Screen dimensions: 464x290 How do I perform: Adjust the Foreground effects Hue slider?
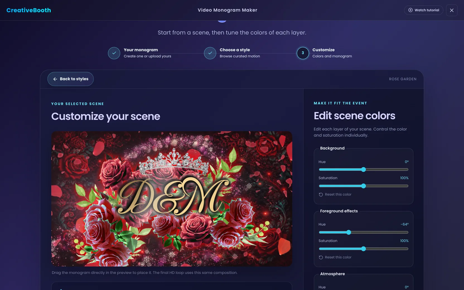(x=363, y=232)
